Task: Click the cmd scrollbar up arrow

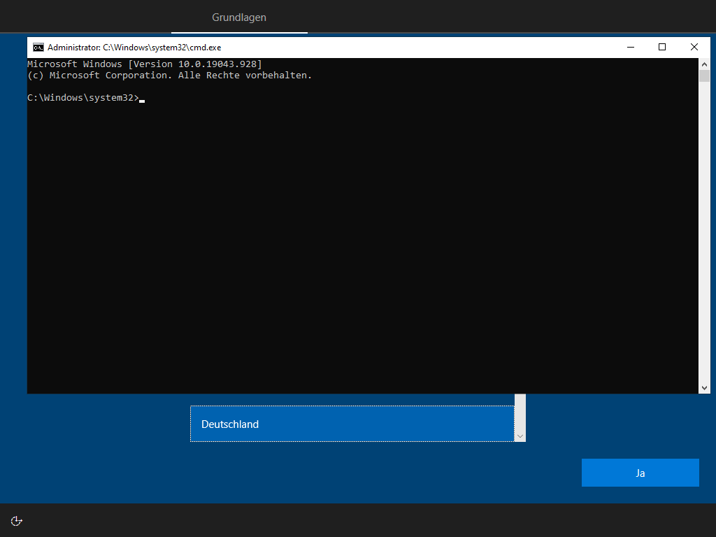Action: point(704,64)
